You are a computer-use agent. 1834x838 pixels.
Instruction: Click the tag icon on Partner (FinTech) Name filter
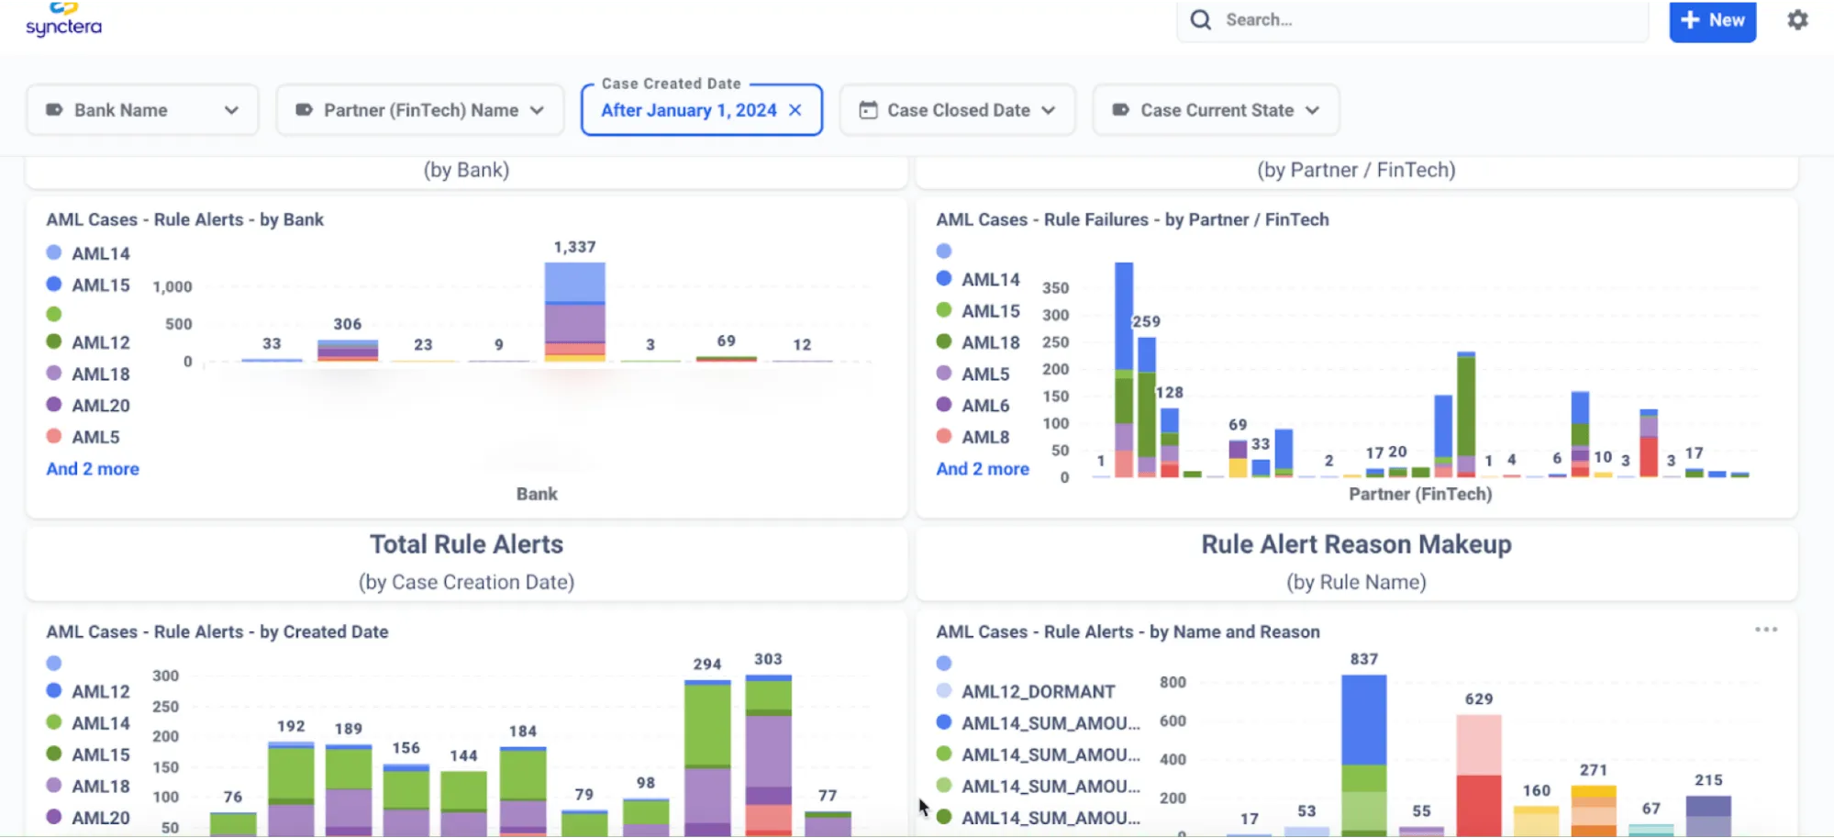[303, 109]
